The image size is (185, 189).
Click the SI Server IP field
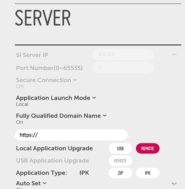point(123,54)
